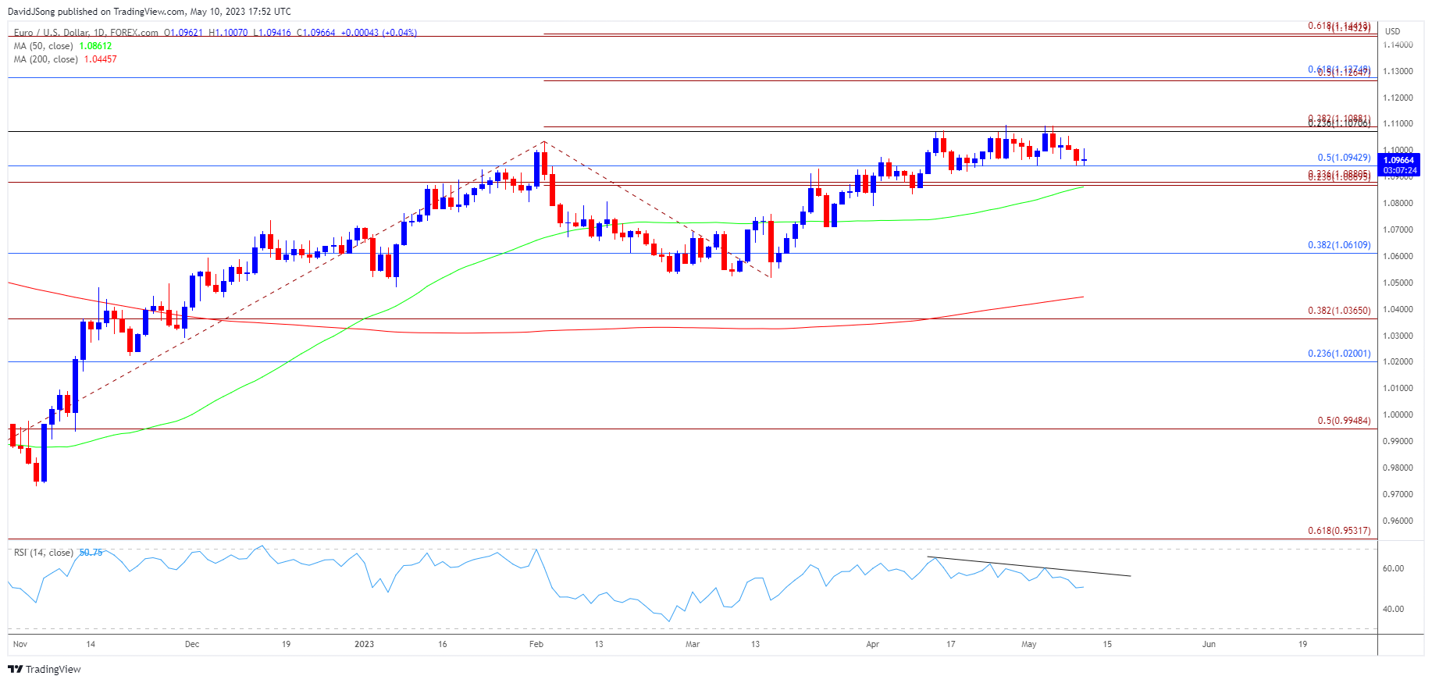The width and height of the screenshot is (1432, 683).
Task: Click the RSI (14, close) indicator label
Action: (x=43, y=553)
